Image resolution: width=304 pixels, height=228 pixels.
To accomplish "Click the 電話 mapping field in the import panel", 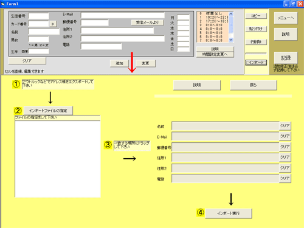I will (226, 179).
